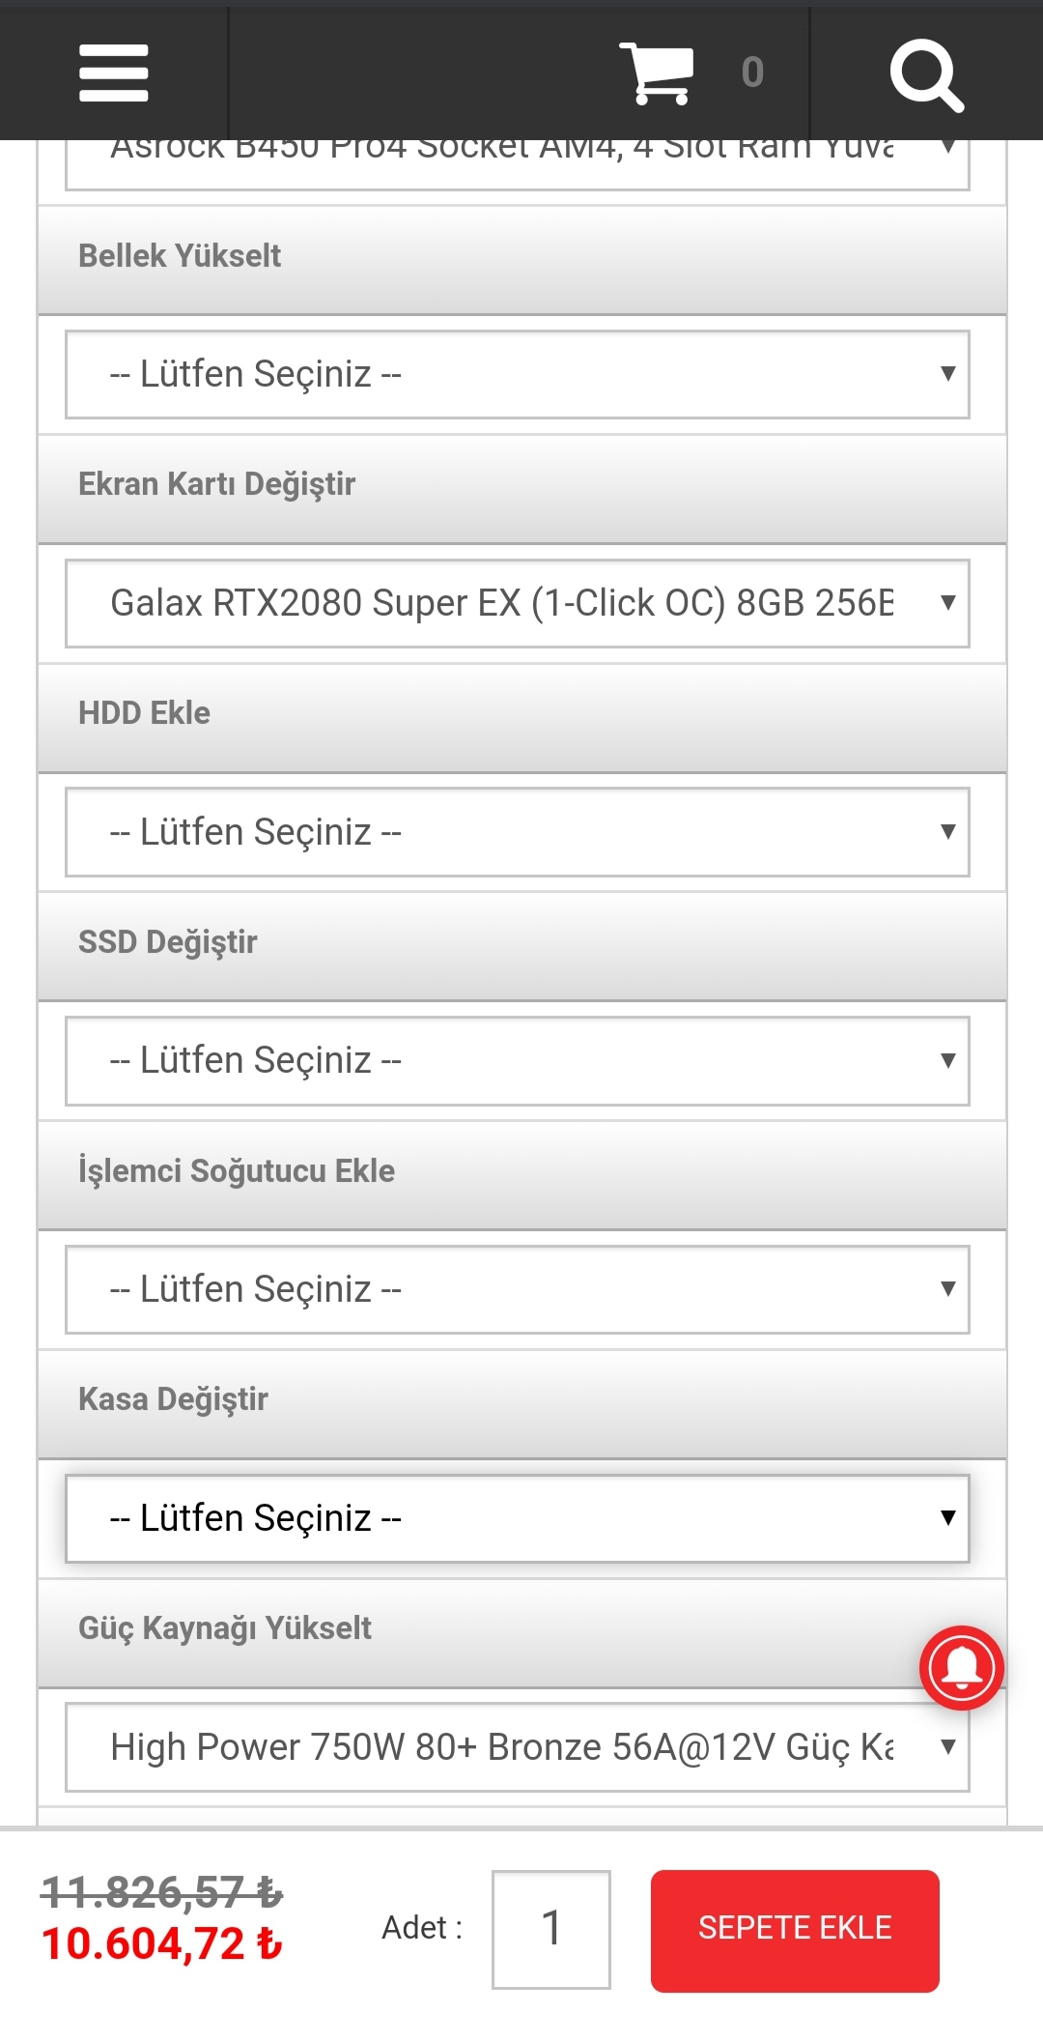
Task: Tap the cart item count number
Action: point(752,72)
